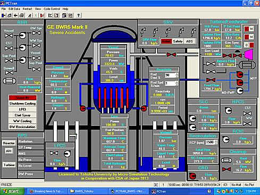Toggle the SRV Relief mode
Image resolution: width=260 pixels, height=195 pixels.
point(166,41)
